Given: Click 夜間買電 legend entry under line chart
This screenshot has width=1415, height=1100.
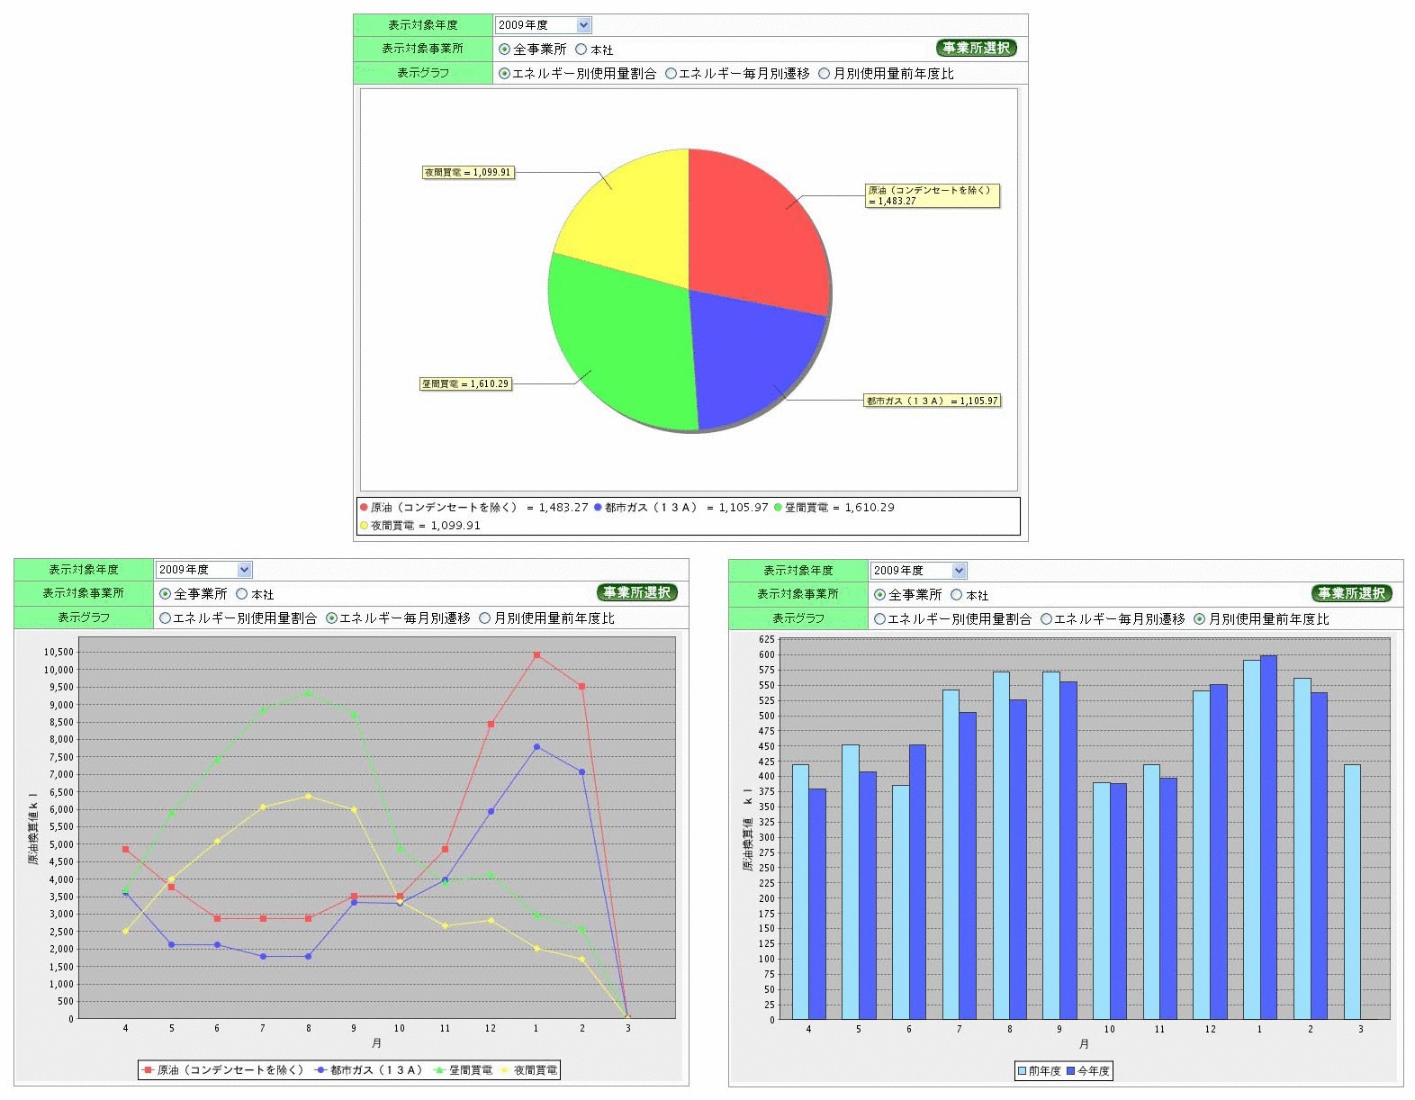Looking at the screenshot, I should pos(528,1070).
